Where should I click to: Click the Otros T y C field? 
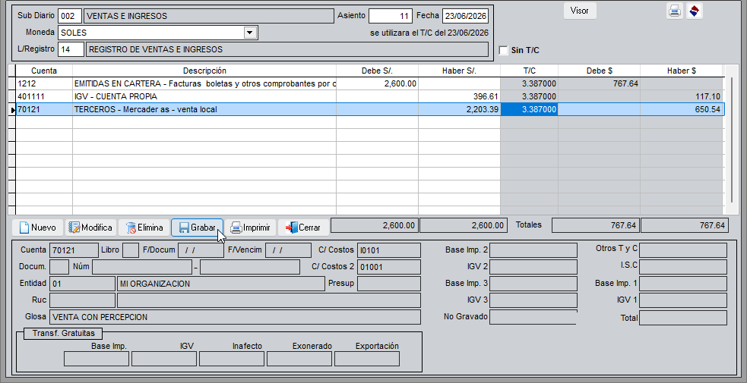pyautogui.click(x=683, y=250)
